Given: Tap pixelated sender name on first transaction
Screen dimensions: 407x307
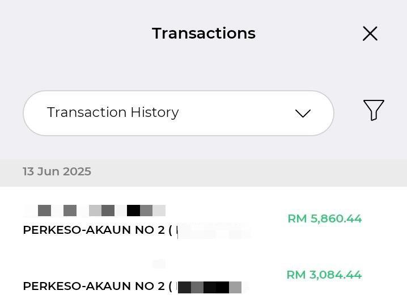Looking at the screenshot, I should coord(95,211).
